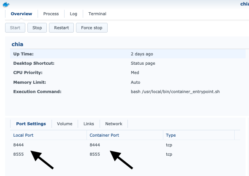Image resolution: width=249 pixels, height=176 pixels.
Task: Click the 'Status page' shortcut value
Action: pyautogui.click(x=143, y=63)
